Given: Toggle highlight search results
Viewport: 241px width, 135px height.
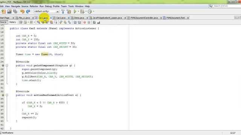Looking at the screenshot, I should point(51,22).
